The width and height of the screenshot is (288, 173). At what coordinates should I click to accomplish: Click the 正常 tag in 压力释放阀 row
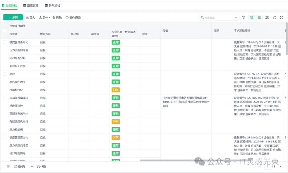(116, 130)
